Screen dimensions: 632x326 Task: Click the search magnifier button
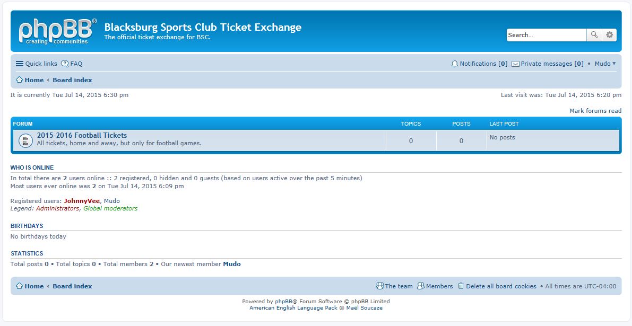pos(594,35)
